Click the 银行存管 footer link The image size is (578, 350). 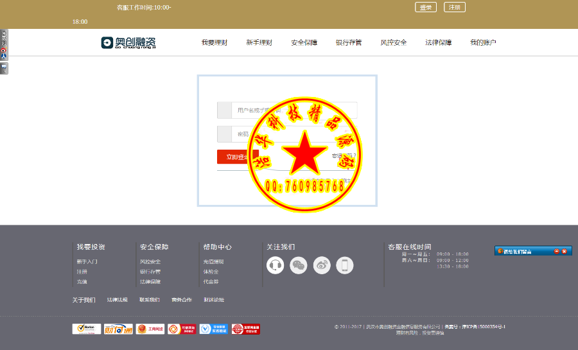(x=150, y=272)
